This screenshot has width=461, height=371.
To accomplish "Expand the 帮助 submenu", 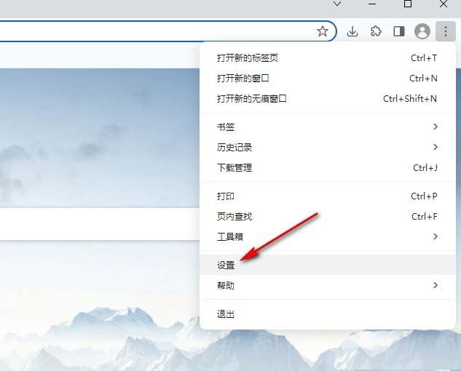I will point(328,285).
